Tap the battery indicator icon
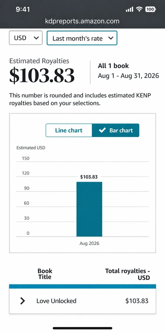165x333 pixels. pos(151,9)
